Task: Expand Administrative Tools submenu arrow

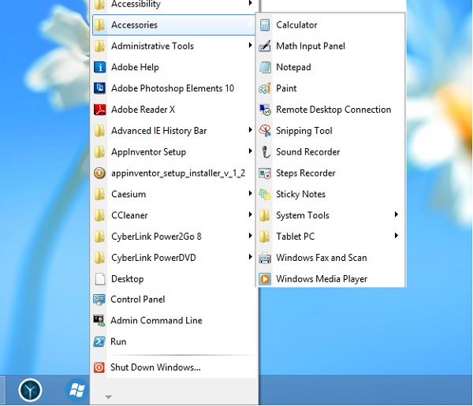Action: point(250,45)
